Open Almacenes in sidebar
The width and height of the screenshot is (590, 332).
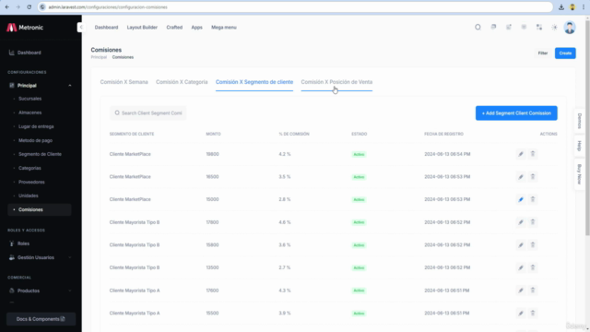coord(30,113)
